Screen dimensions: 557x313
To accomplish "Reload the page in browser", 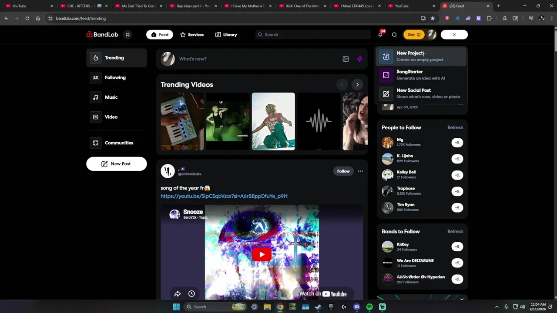I will (27, 18).
